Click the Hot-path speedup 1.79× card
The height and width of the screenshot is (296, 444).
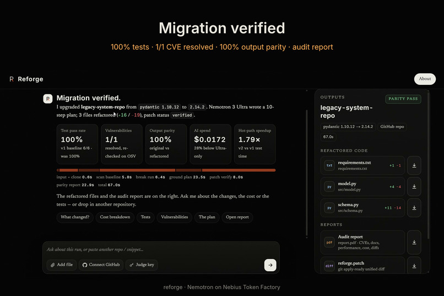[x=255, y=144]
